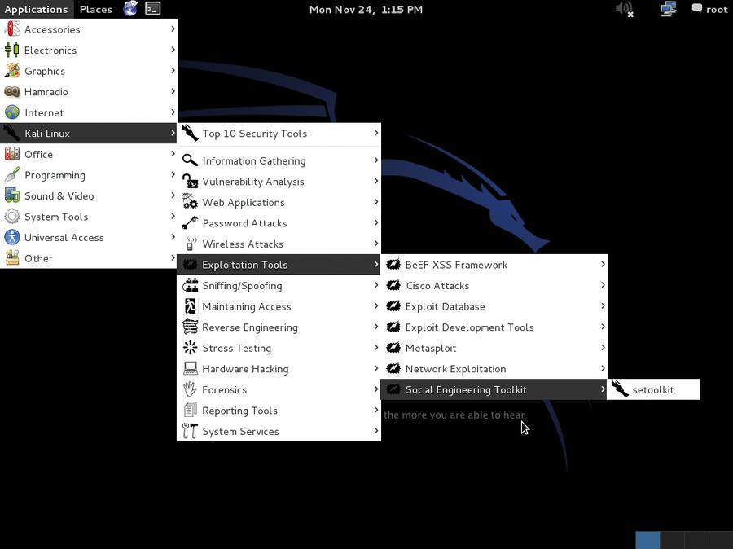Click the System Tools gear icon
The height and width of the screenshot is (549, 733).
12,217
